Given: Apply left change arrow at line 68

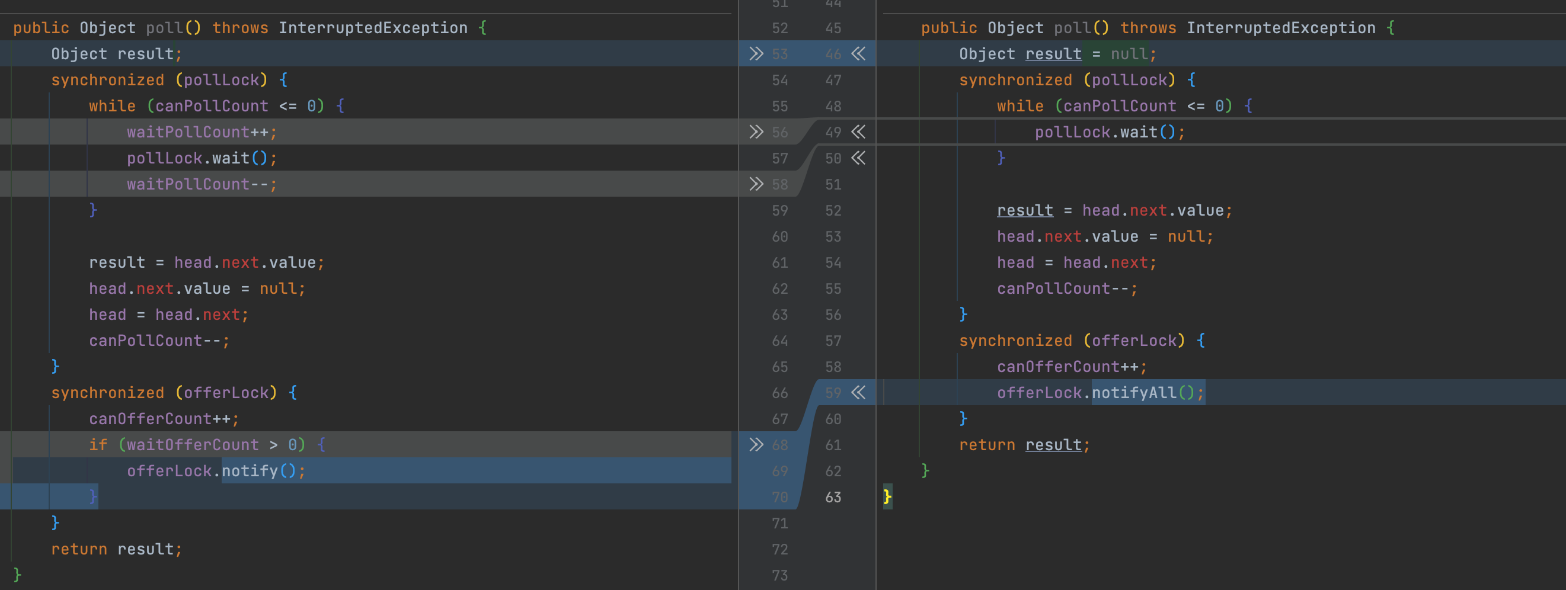Looking at the screenshot, I should coord(756,445).
